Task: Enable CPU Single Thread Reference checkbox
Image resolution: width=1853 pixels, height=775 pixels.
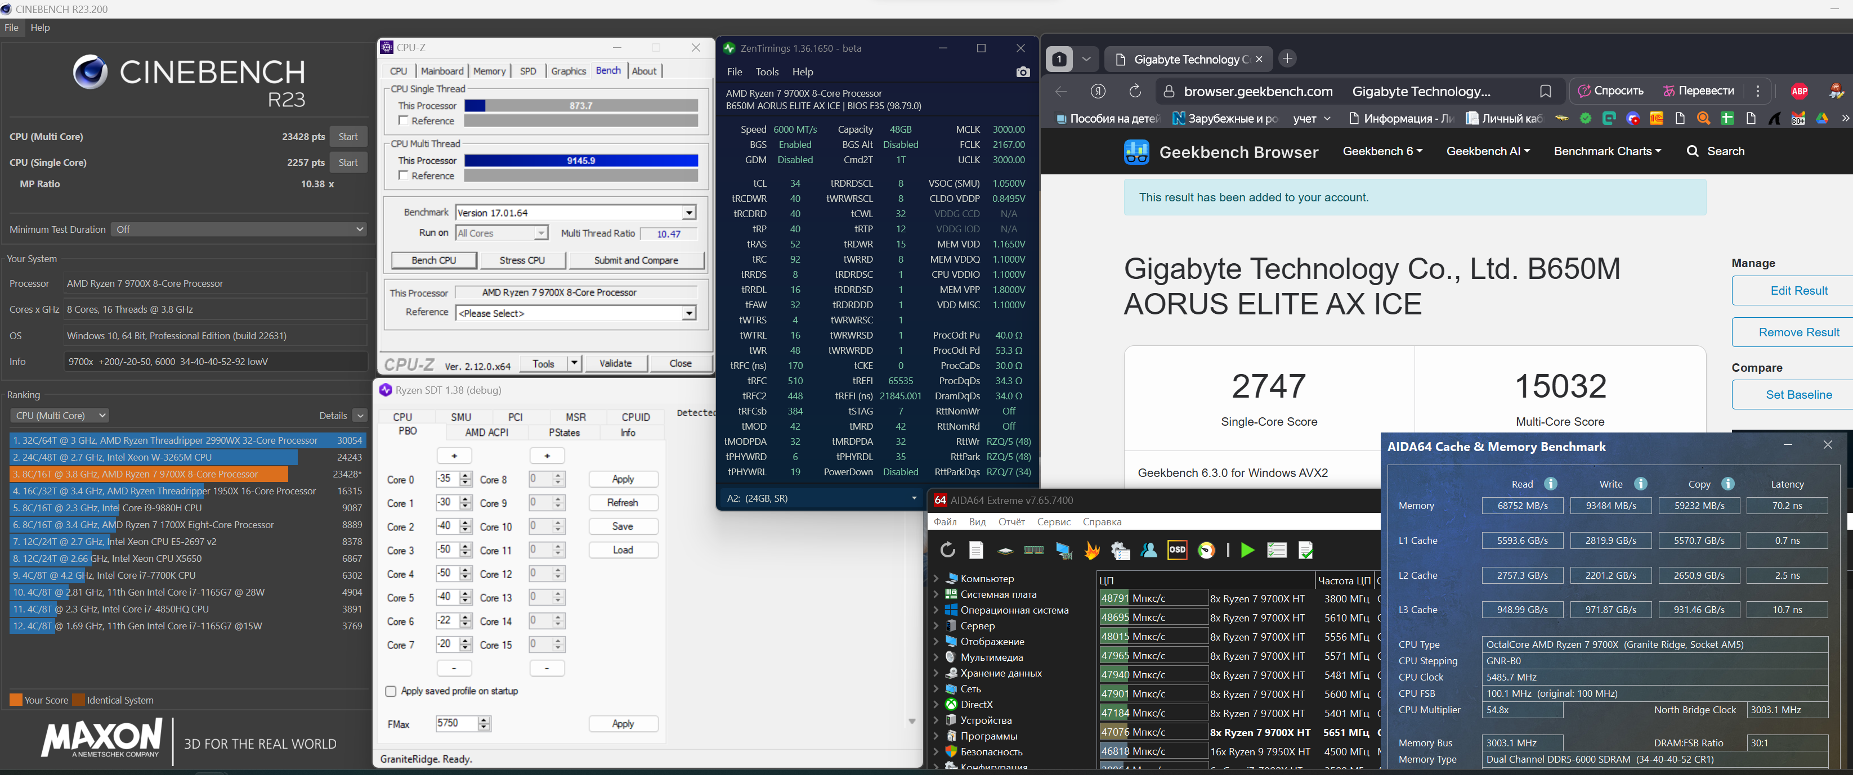Action: coord(404,121)
